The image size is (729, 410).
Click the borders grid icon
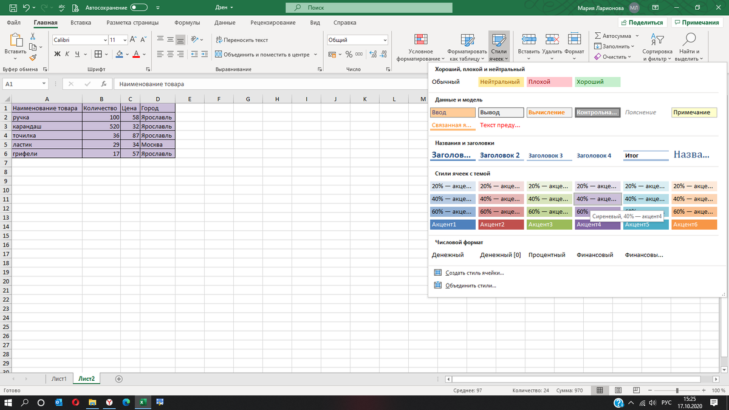coord(98,54)
